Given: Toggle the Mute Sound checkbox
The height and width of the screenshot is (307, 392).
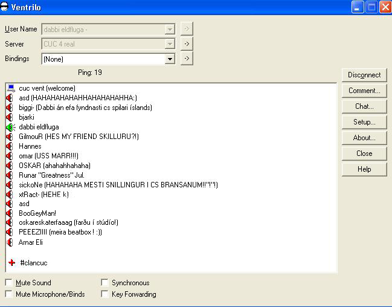Looking at the screenshot, I should click(8, 282).
